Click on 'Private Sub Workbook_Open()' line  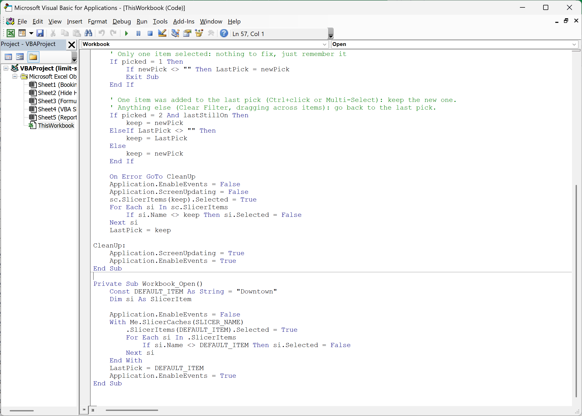(148, 284)
